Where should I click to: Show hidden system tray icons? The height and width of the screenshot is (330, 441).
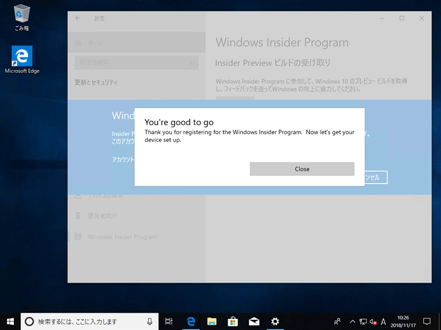[352, 321]
